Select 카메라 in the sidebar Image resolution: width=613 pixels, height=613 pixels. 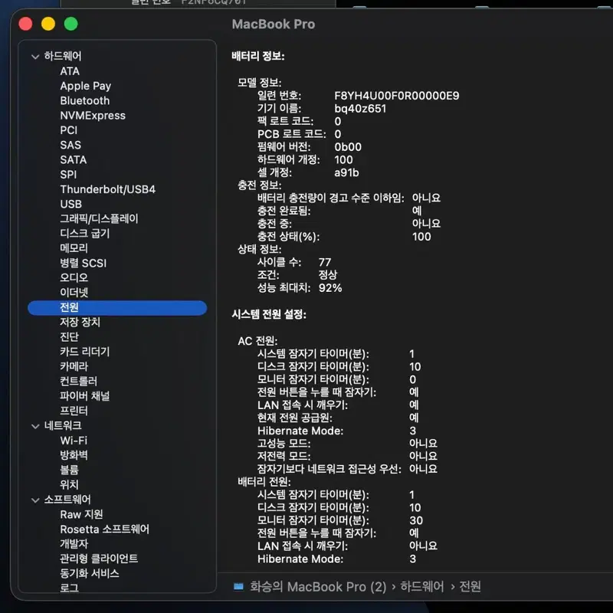[74, 367]
